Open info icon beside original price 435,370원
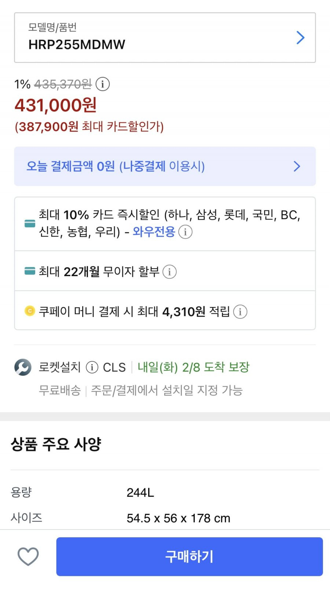330x599 pixels. 103,84
